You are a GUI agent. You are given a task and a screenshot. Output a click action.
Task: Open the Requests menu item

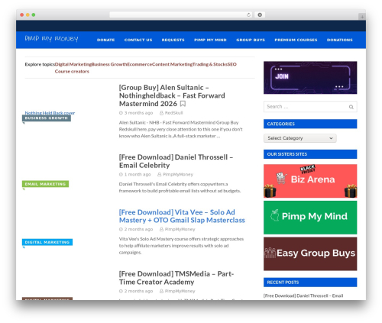[173, 40]
